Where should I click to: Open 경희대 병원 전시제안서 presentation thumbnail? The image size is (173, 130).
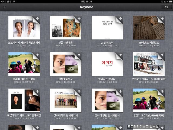click(x=107, y=100)
